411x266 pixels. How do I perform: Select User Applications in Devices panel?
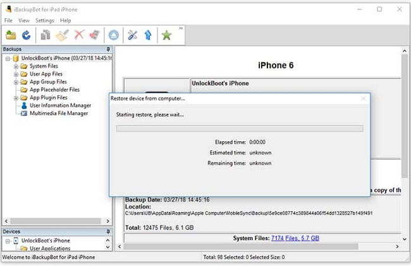tap(50, 248)
